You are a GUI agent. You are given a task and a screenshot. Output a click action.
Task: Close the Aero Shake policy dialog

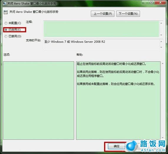coord(160,2)
